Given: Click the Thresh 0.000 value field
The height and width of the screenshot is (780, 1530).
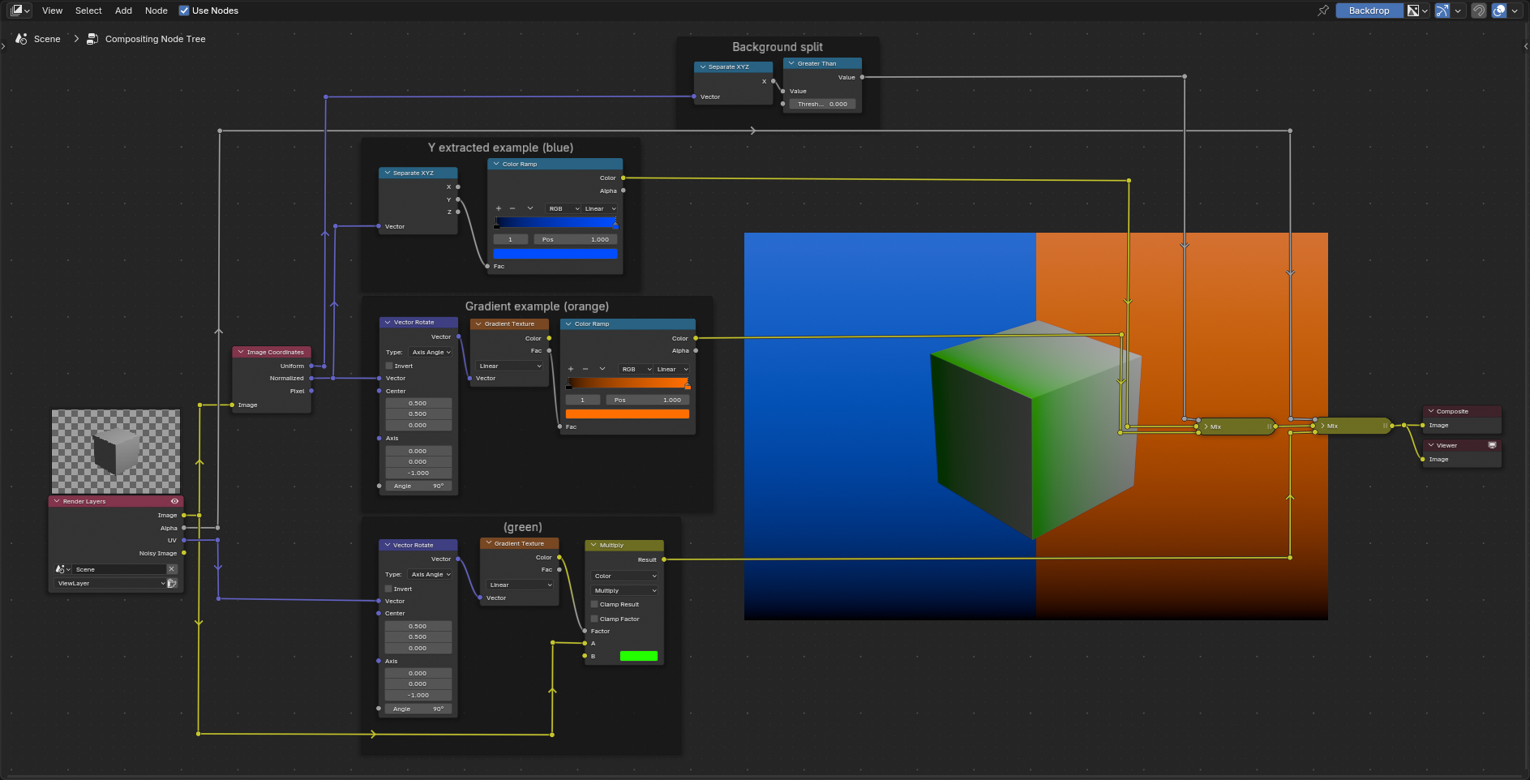Looking at the screenshot, I should point(822,104).
